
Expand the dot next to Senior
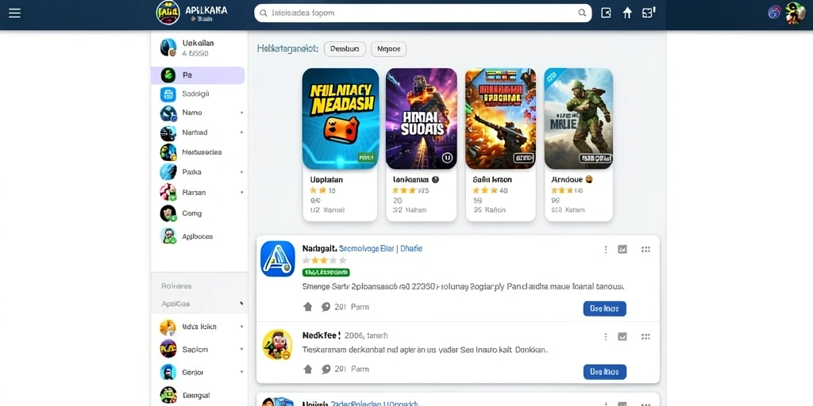241,373
